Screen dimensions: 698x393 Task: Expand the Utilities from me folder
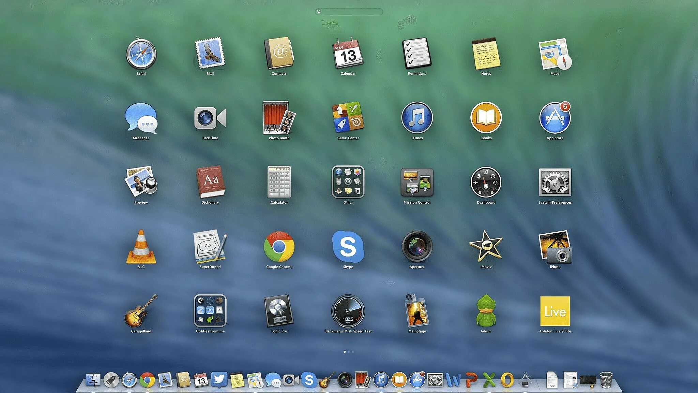(x=210, y=311)
